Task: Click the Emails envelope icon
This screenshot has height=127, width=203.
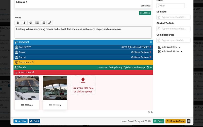Action: [16, 67]
